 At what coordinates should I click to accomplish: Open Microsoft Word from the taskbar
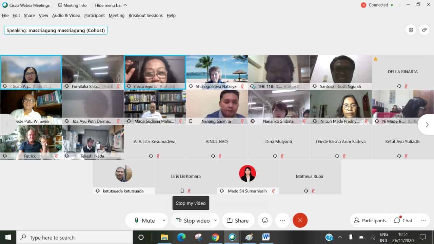[266, 237]
